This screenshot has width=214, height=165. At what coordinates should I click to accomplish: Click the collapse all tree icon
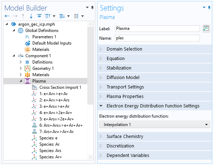coord(48,16)
